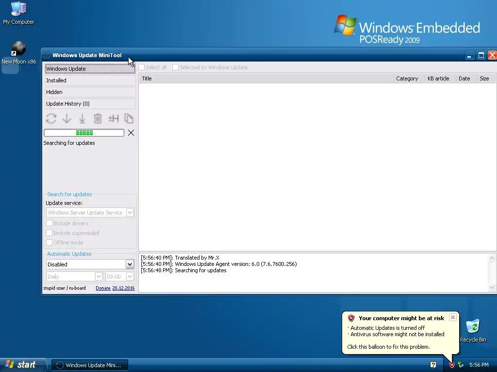497x372 pixels.
Task: Open New Moon x86 browser shortcut
Action: [x=19, y=53]
